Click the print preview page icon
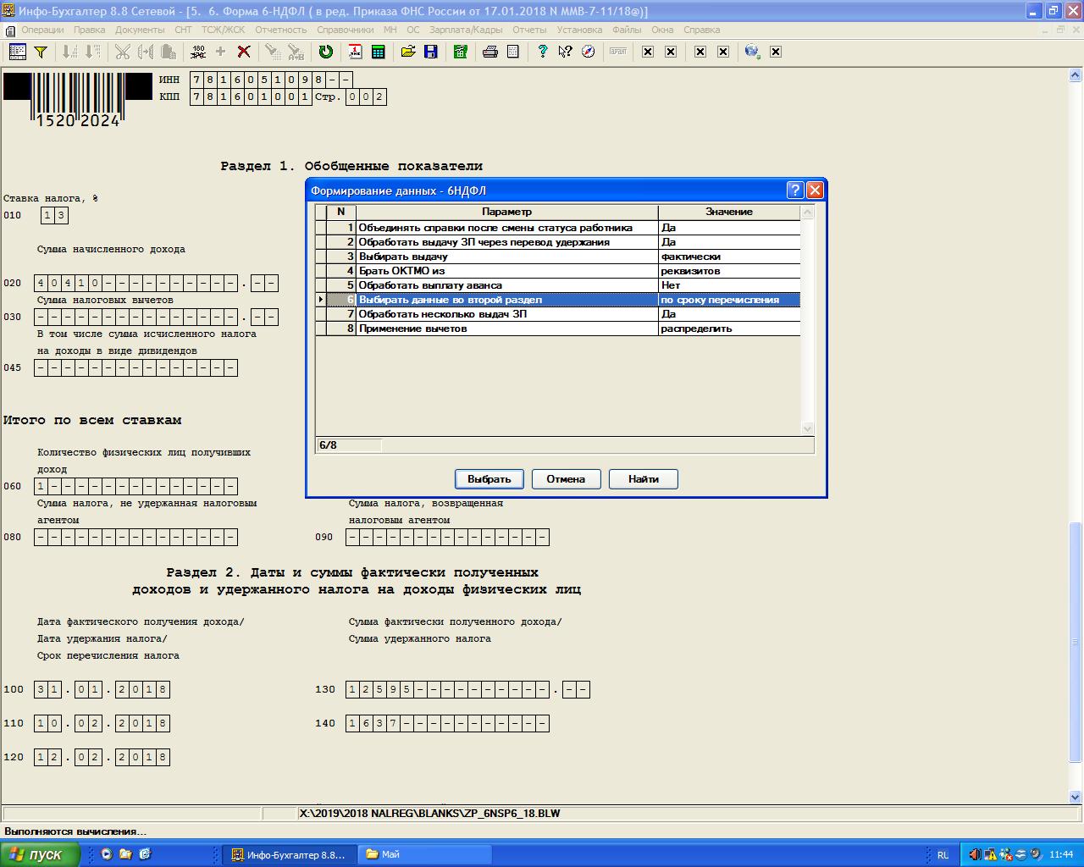 [x=512, y=52]
